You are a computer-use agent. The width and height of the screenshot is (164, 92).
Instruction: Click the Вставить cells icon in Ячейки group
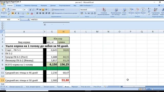(x=131, y=10)
